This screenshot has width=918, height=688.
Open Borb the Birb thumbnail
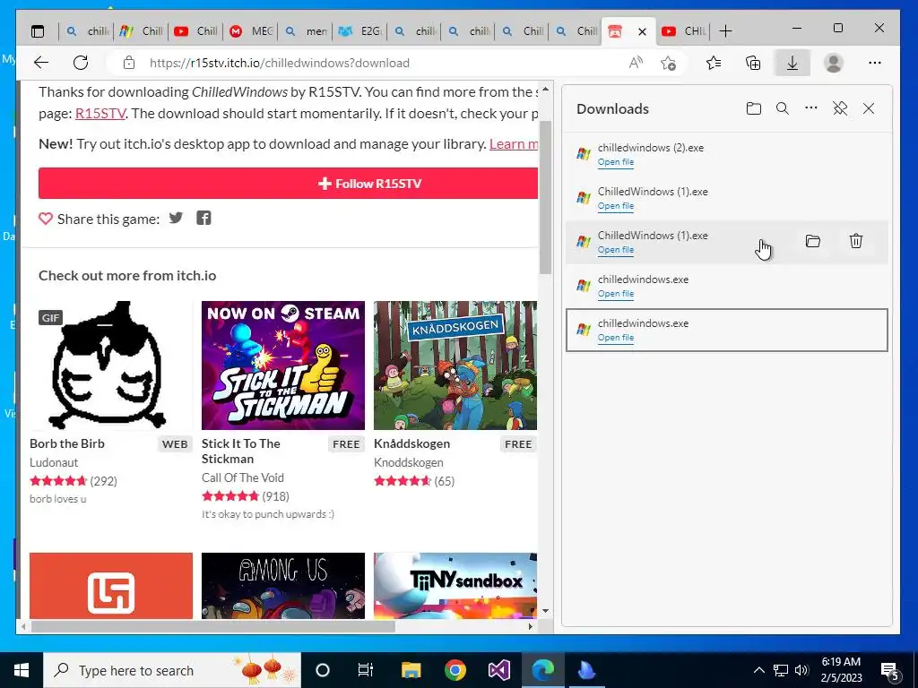coord(110,365)
